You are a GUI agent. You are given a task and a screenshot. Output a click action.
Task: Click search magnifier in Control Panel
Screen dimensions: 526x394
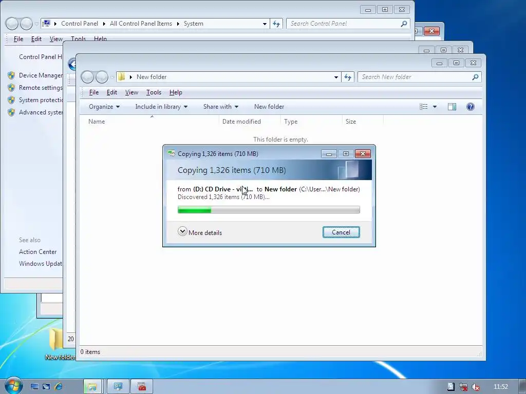[404, 24]
